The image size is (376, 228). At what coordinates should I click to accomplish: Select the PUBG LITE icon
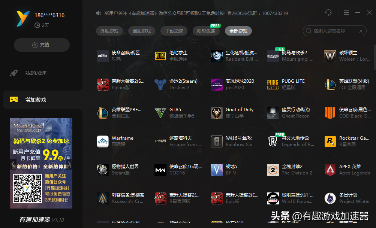point(273,85)
